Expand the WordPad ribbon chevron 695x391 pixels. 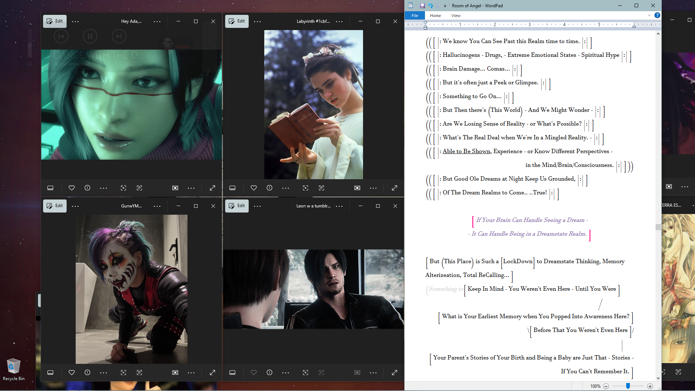[x=649, y=15]
